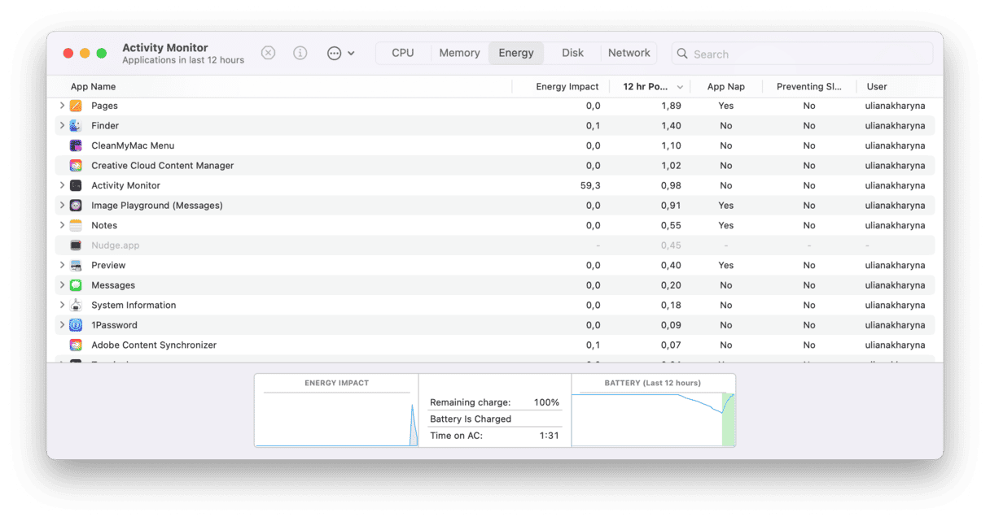Click the Creative Cloud Content Manager icon
Image resolution: width=990 pixels, height=521 pixels.
click(x=76, y=166)
